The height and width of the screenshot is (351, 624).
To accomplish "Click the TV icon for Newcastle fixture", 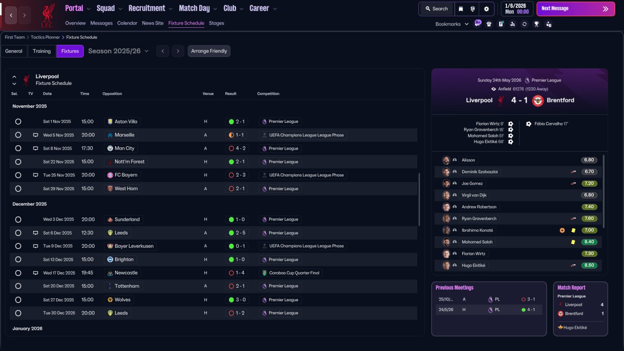I will [36, 273].
